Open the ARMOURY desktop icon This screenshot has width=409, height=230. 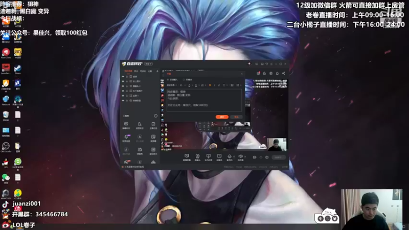(6, 193)
